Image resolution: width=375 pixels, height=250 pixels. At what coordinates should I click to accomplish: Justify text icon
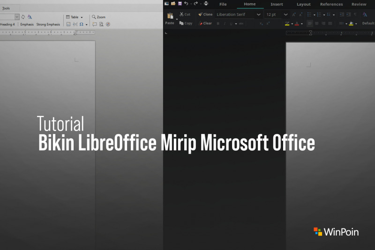[x=330, y=23]
